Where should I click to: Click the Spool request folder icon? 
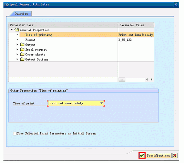(22, 49)
